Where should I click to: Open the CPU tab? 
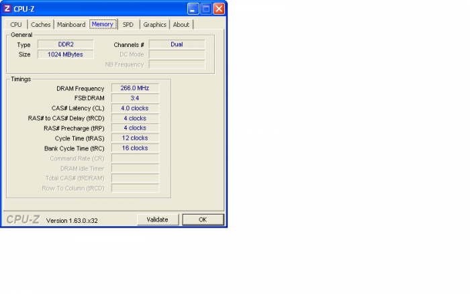click(x=16, y=25)
